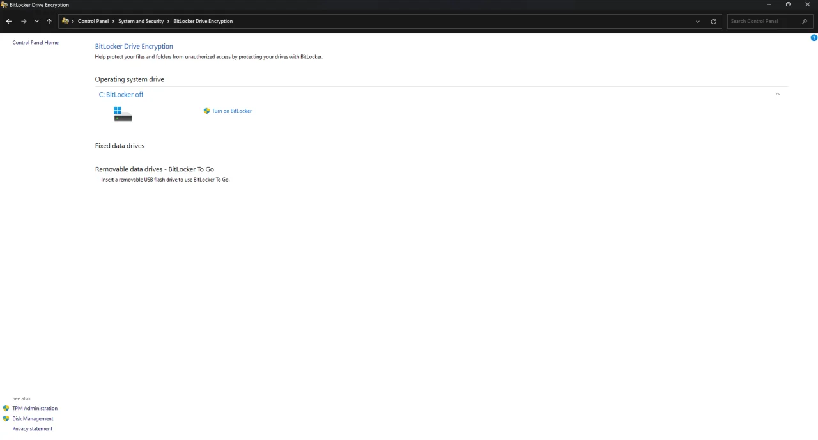The image size is (818, 440).
Task: Minimize the BitLocker window
Action: click(x=769, y=4)
